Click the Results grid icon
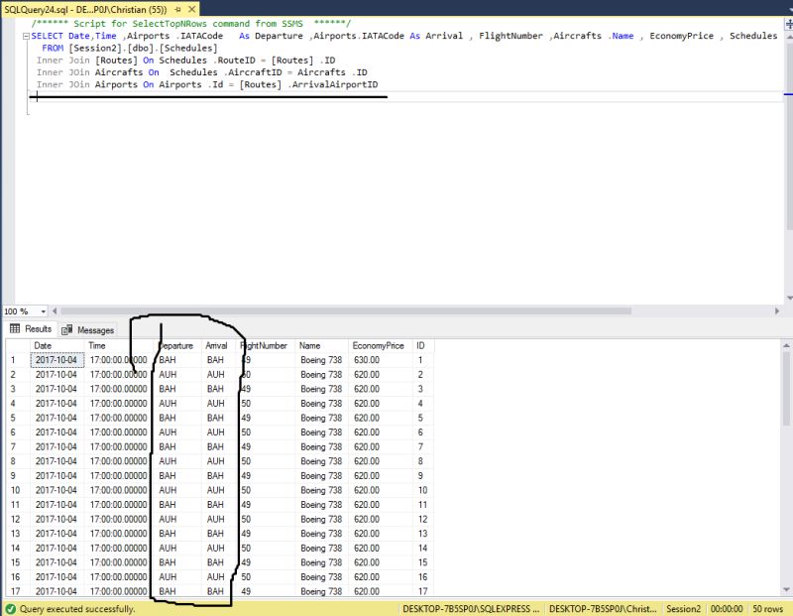The width and height of the screenshot is (793, 616). tap(15, 328)
